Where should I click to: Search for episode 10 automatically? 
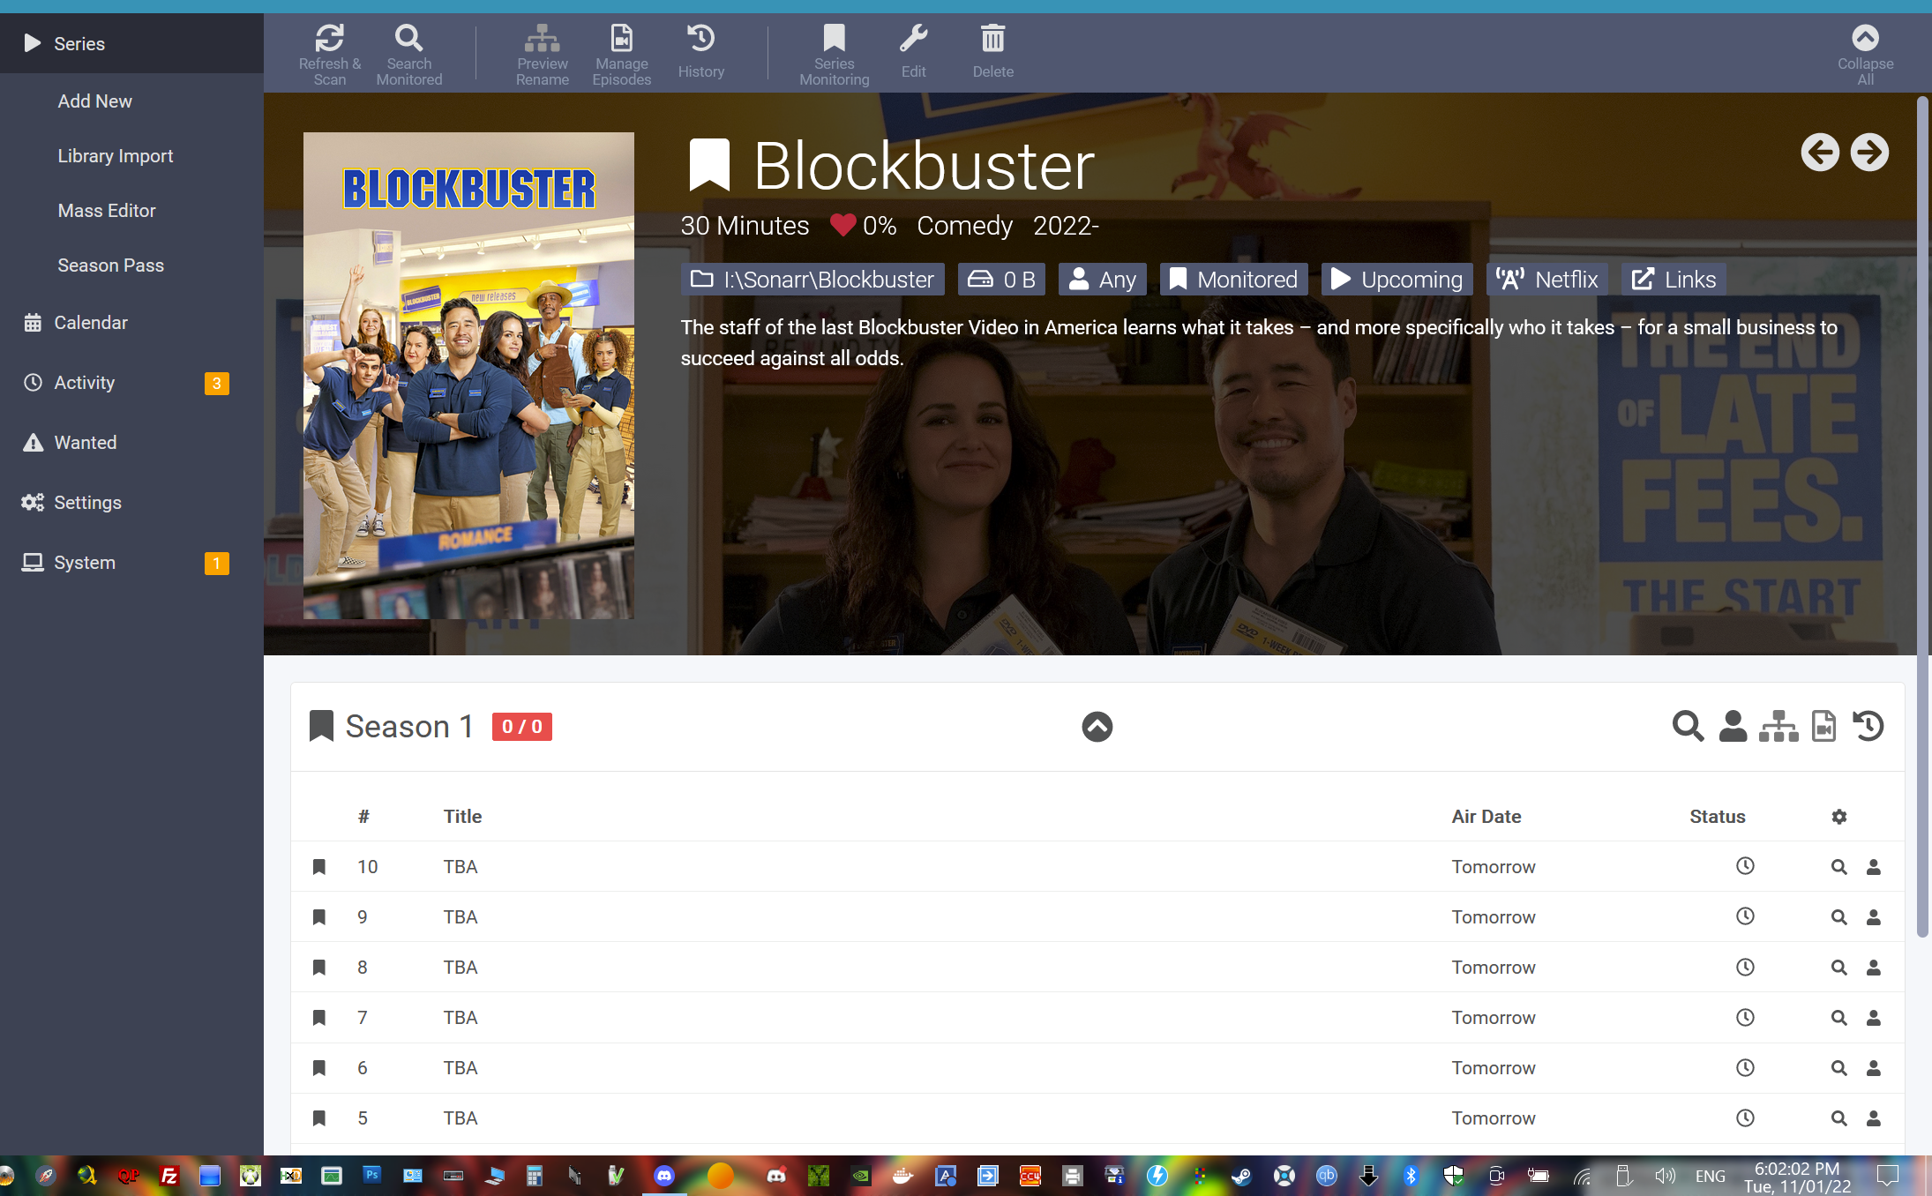pos(1838,867)
